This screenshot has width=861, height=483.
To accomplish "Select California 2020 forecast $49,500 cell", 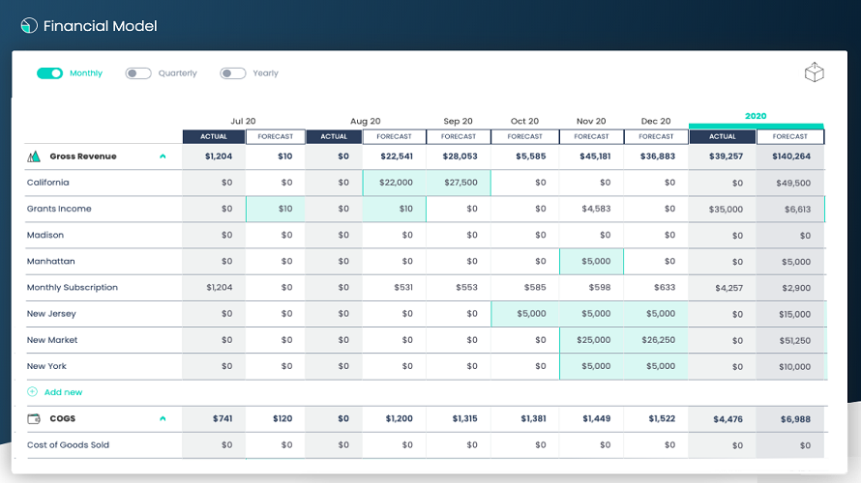I will [790, 184].
